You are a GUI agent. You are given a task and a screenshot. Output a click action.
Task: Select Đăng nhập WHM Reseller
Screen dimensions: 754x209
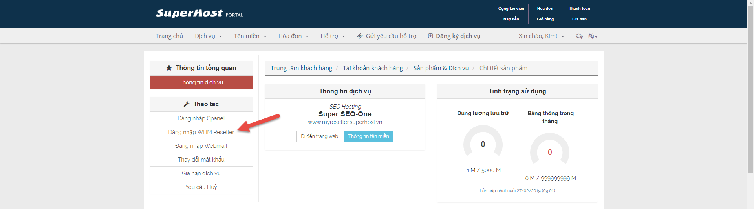click(201, 132)
